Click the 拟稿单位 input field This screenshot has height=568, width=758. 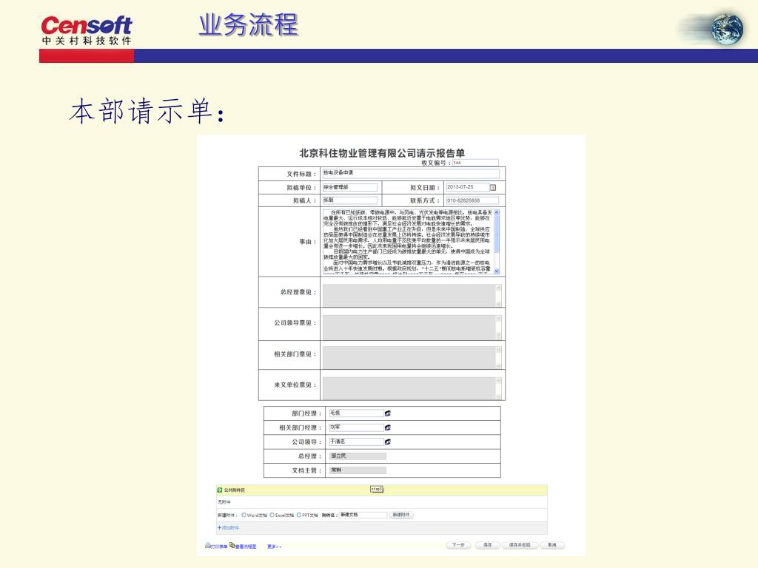point(350,187)
